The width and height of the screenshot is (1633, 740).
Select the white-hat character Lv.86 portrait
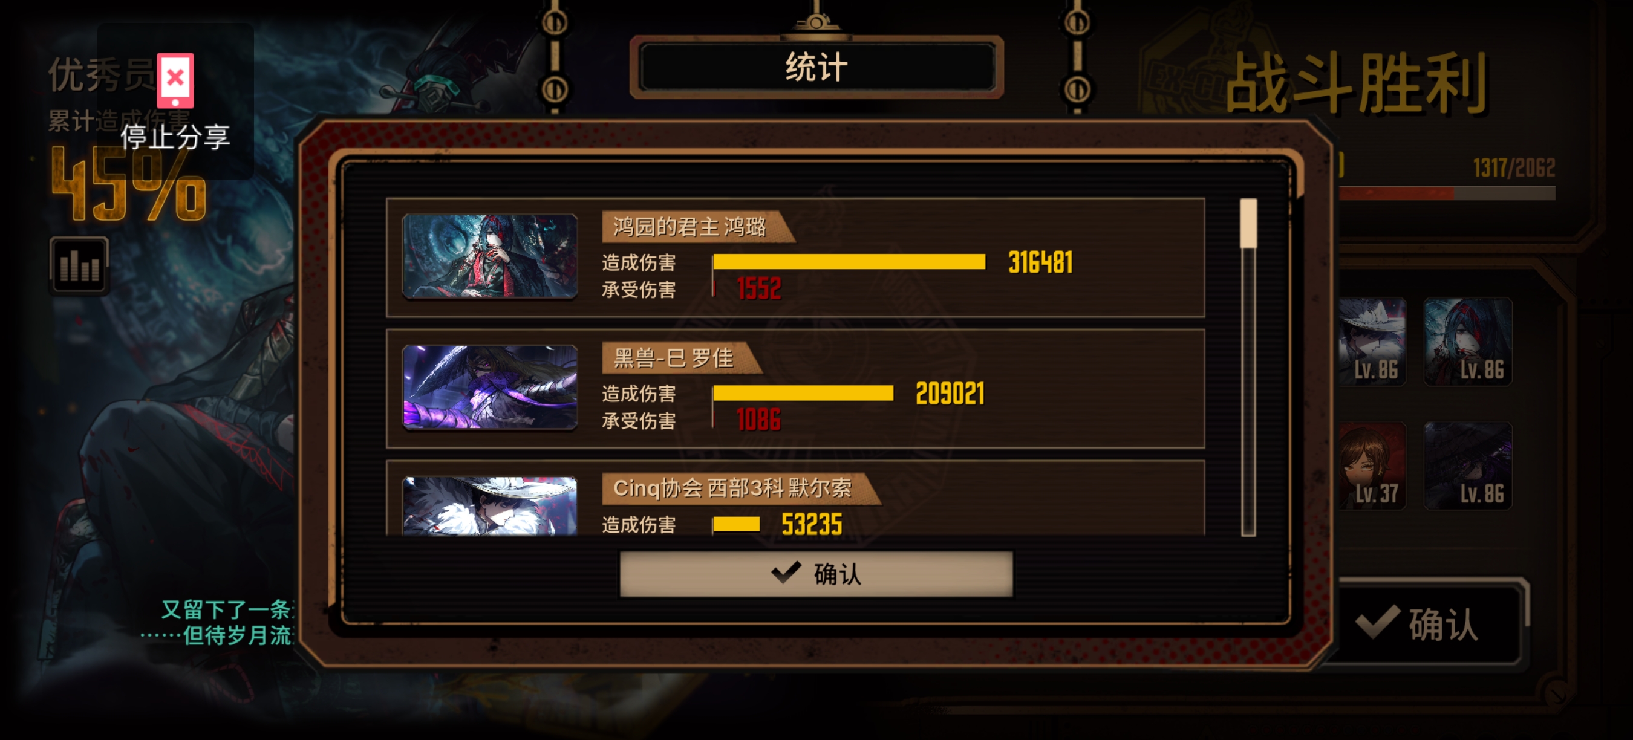(1372, 342)
